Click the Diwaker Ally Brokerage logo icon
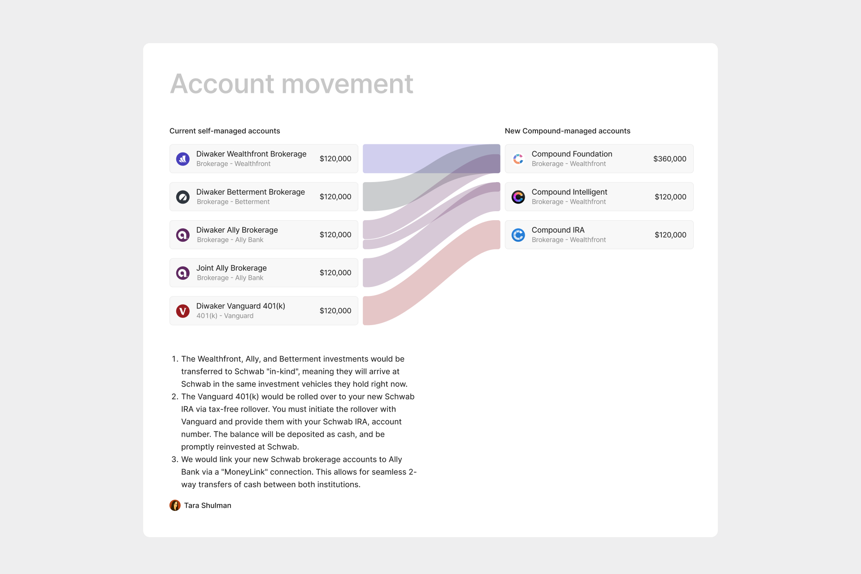 pos(183,235)
